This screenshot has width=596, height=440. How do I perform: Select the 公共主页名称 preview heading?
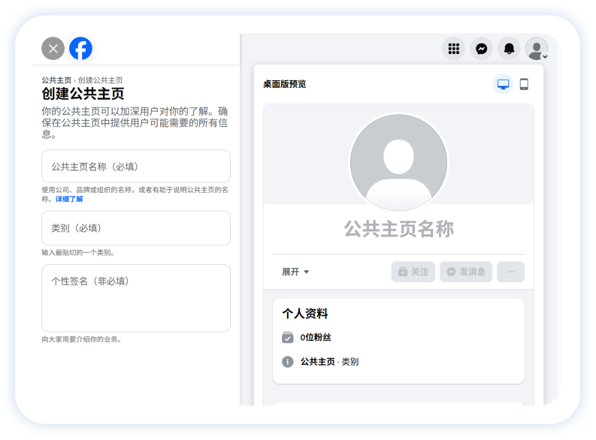pyautogui.click(x=399, y=229)
